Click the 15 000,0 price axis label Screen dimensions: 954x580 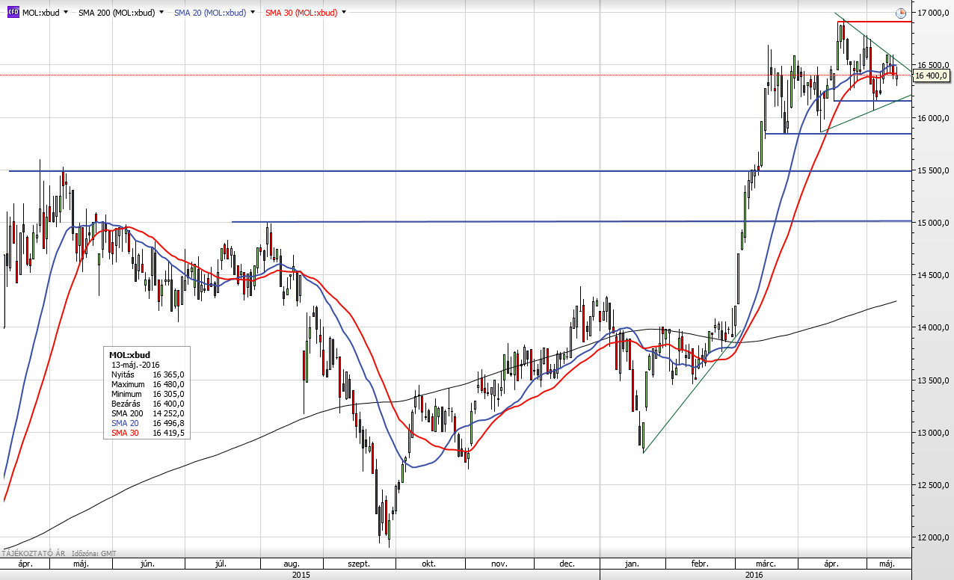[933, 223]
